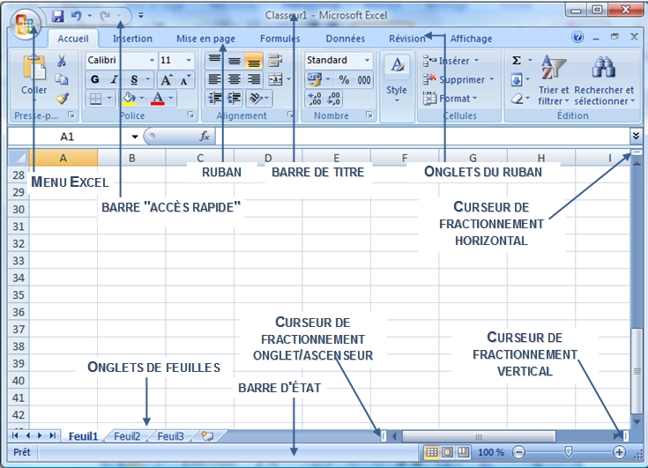Switch to the Accueil tab
Viewport: 648px width, 468px height.
pyautogui.click(x=73, y=39)
